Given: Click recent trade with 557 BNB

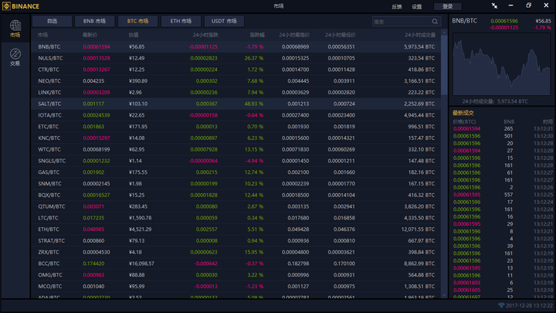Looking at the screenshot, I should click(503, 195).
